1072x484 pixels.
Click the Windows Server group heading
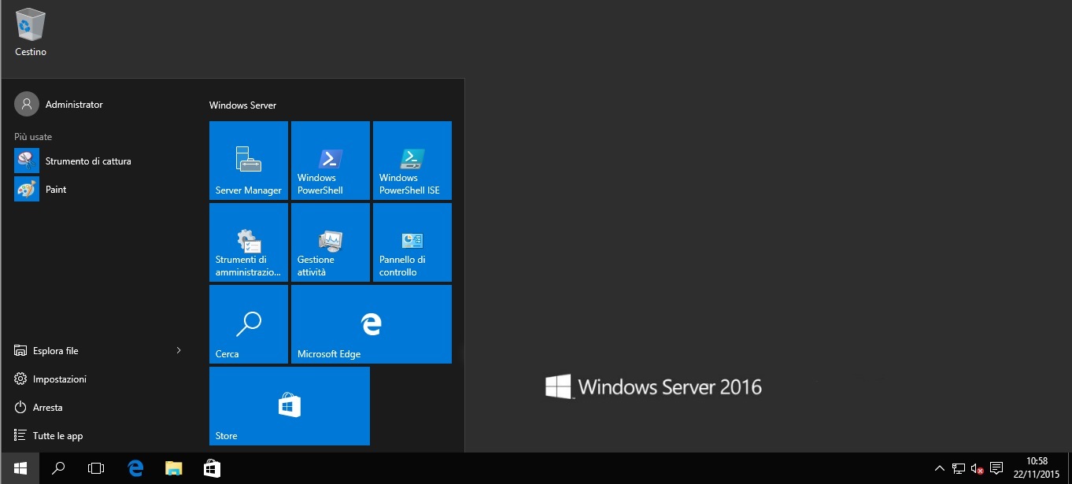242,105
